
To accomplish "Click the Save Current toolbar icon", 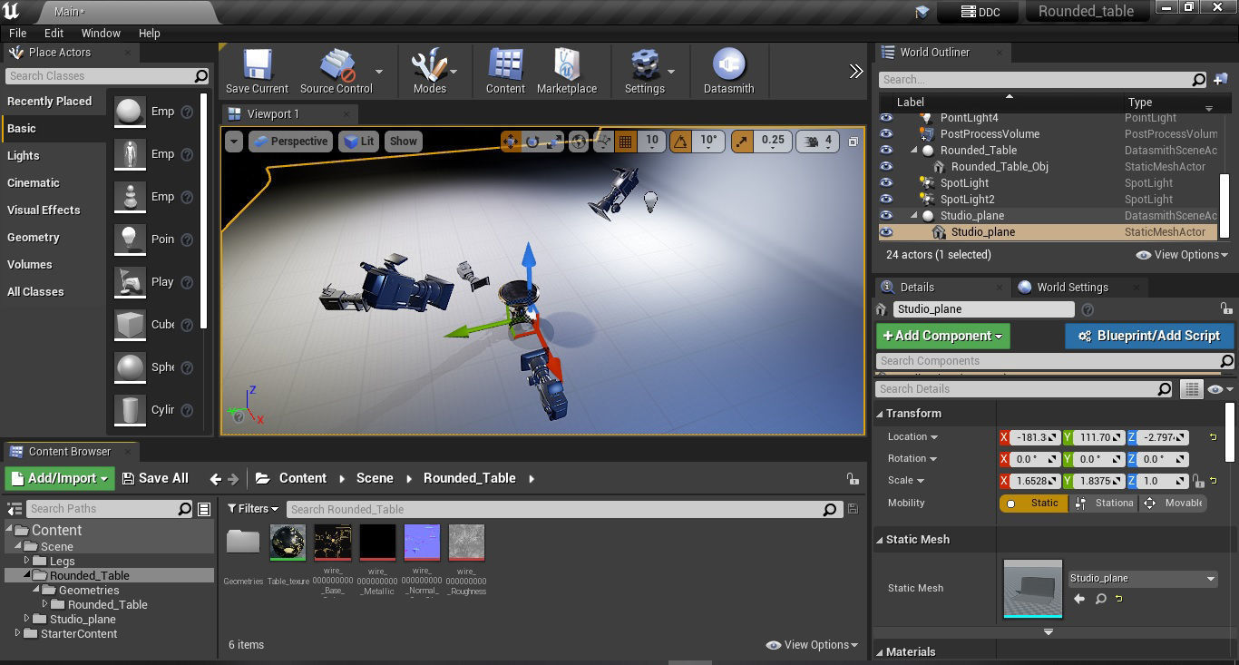I will (x=257, y=72).
